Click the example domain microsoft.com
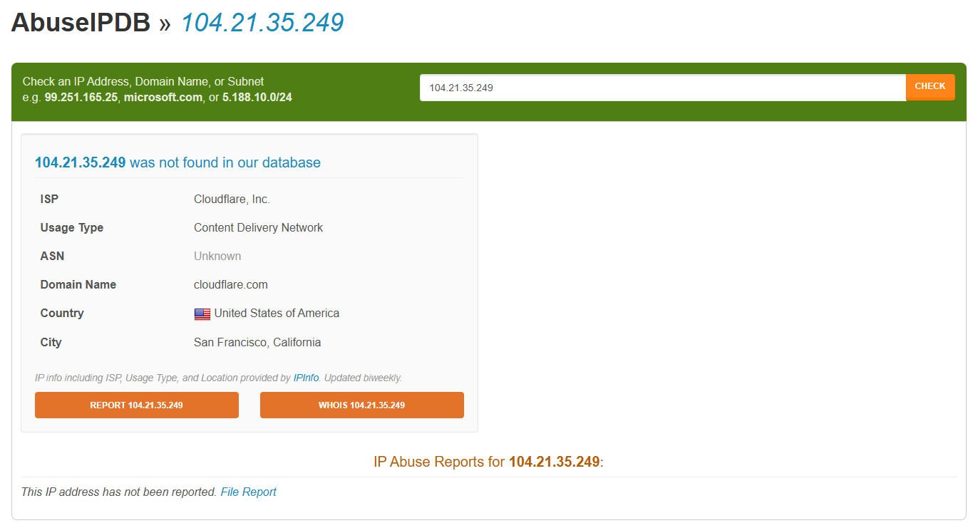Screen dimensions: 978x523 pyautogui.click(x=163, y=97)
